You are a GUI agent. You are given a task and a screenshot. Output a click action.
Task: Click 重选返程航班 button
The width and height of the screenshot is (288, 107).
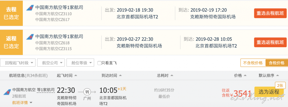270,42
